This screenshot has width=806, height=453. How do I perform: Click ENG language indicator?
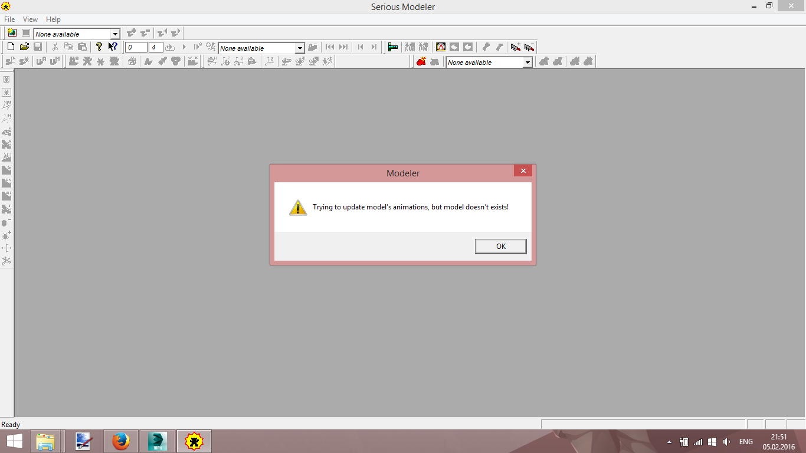tap(746, 442)
